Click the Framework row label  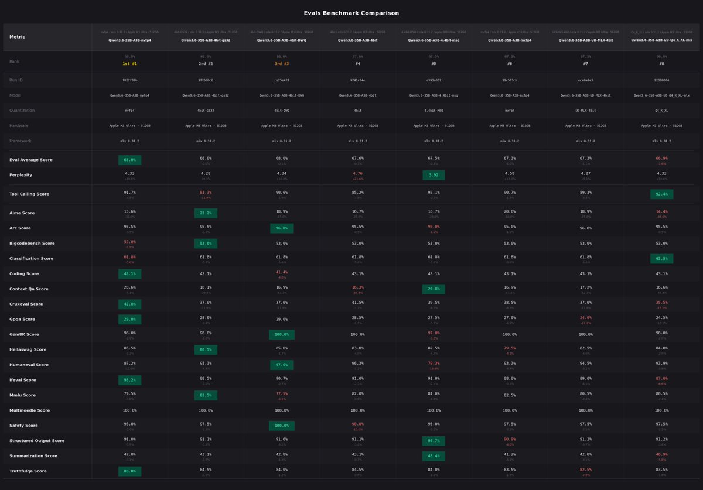21,141
